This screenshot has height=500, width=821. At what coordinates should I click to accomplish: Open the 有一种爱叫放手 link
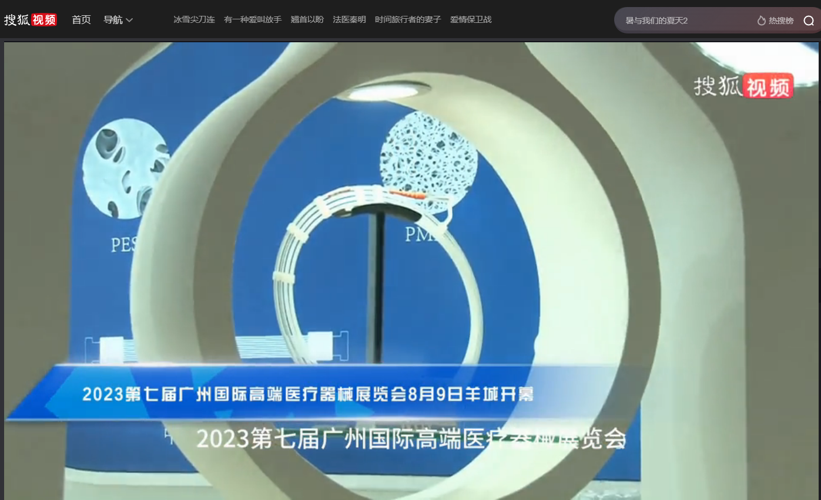click(253, 20)
